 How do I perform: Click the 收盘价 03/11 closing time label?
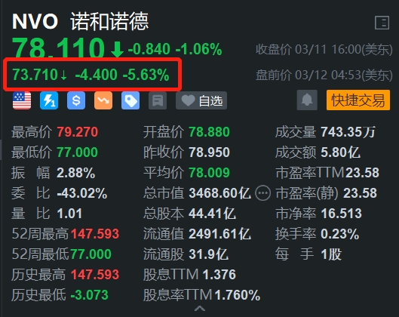click(x=324, y=49)
